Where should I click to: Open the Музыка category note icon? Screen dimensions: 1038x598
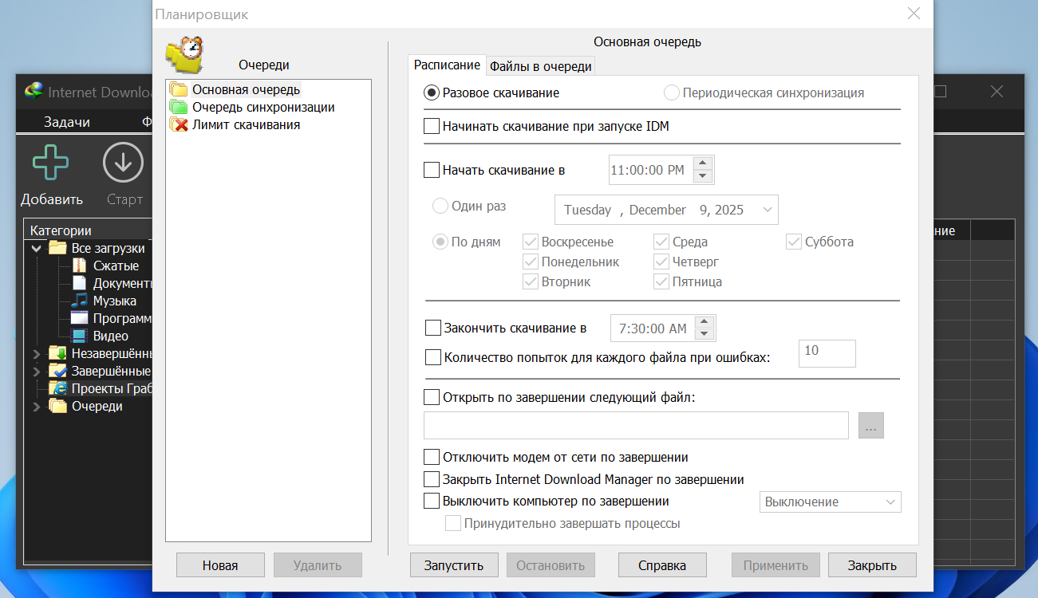79,301
